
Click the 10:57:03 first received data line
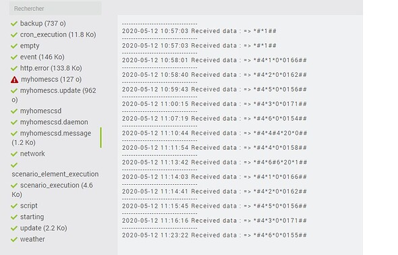[199, 31]
